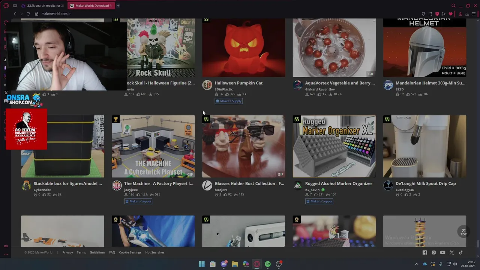Open Stackable box for figures model title

(68, 183)
